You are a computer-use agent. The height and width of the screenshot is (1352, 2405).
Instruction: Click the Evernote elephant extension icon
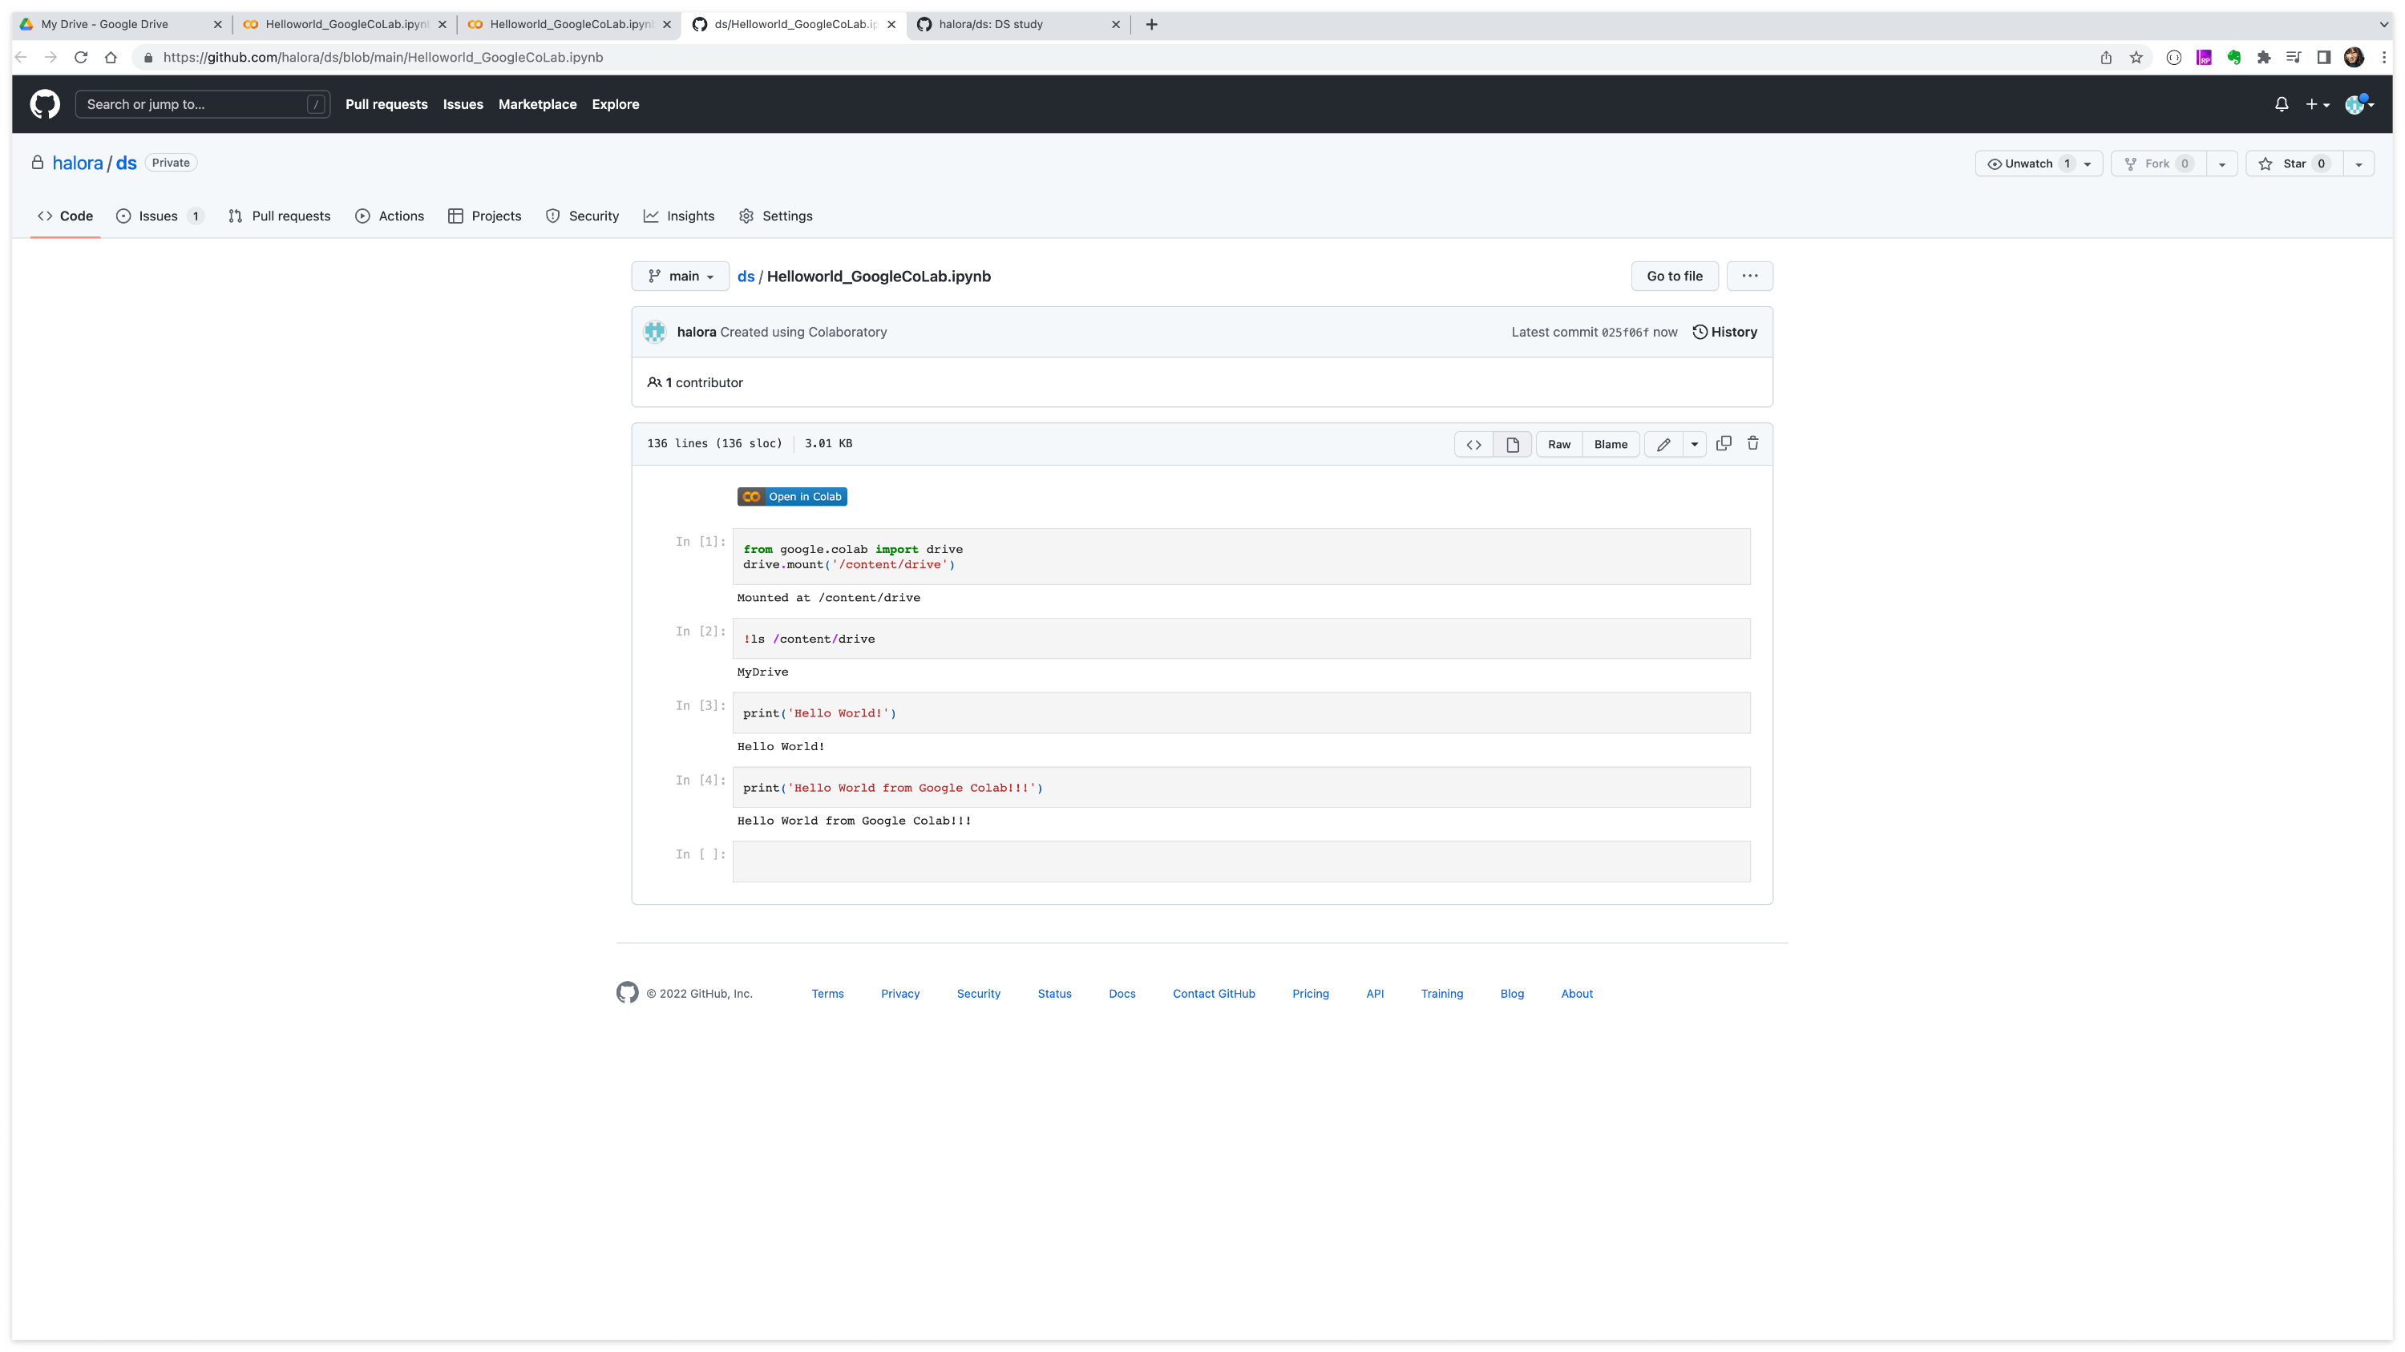[x=2233, y=57]
